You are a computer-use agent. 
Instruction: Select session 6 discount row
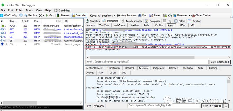pyautogui.click(x=42, y=37)
